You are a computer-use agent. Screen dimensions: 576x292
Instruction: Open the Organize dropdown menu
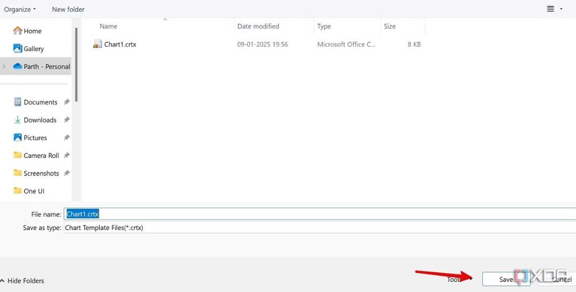click(x=20, y=9)
